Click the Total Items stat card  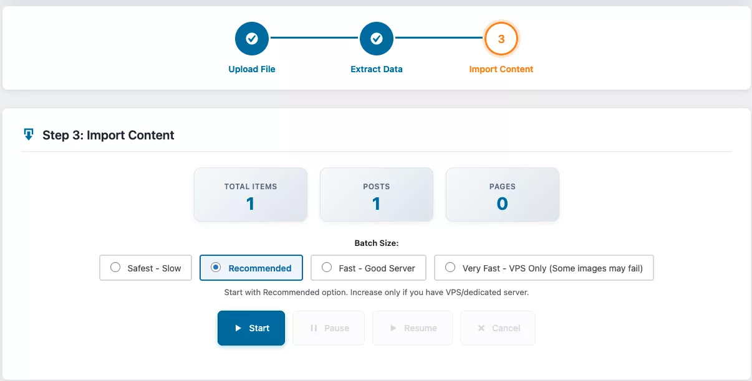251,195
